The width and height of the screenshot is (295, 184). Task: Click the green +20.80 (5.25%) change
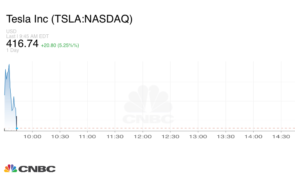(x=60, y=45)
